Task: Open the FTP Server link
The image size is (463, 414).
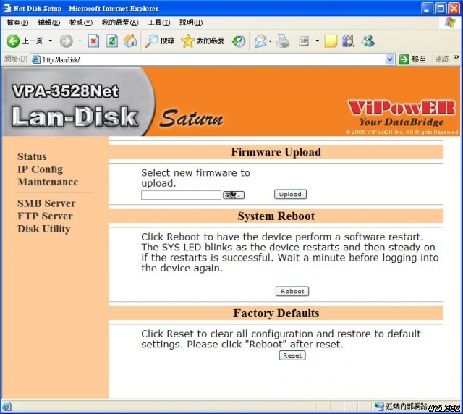Action: point(45,216)
